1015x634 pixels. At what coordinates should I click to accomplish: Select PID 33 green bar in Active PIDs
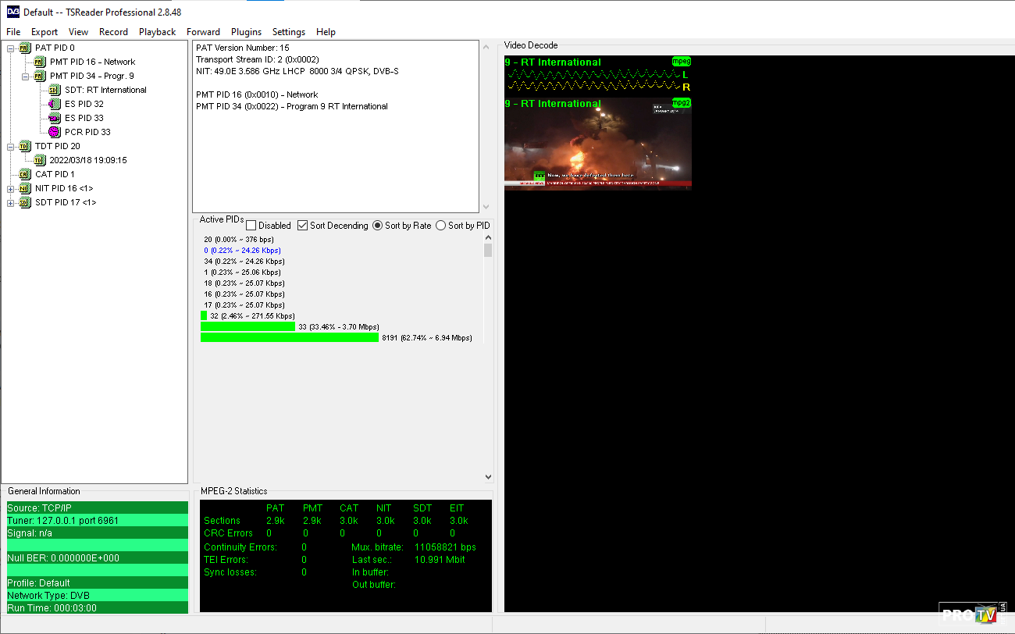click(x=248, y=326)
